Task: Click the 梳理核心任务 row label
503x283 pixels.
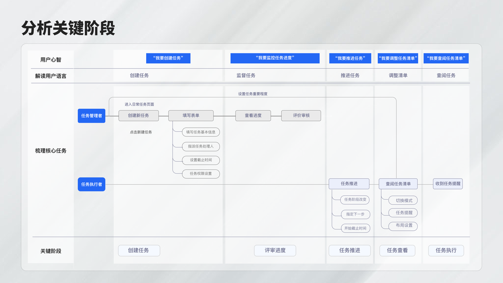Action: pyautogui.click(x=51, y=151)
